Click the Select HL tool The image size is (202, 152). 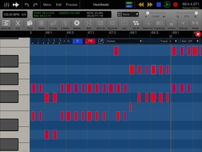[x=148, y=25]
